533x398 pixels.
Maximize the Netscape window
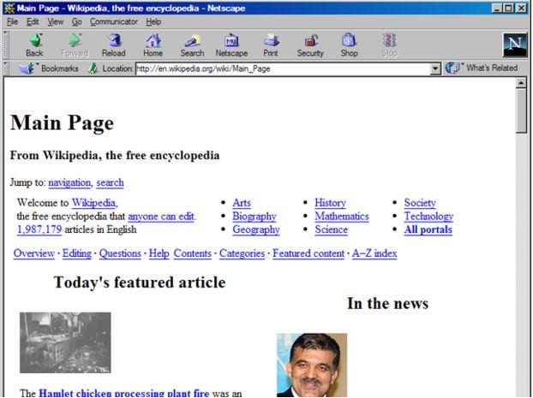tap(508, 9)
